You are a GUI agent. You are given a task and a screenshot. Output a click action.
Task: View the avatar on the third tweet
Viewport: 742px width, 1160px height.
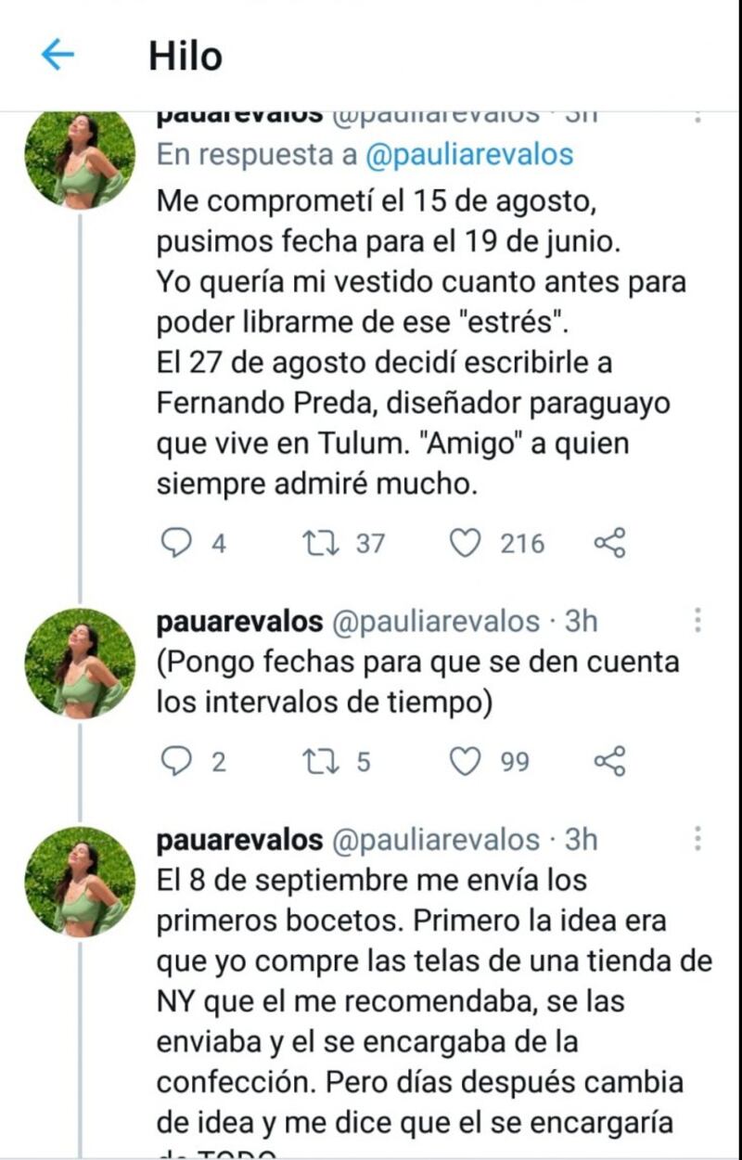coord(80,883)
